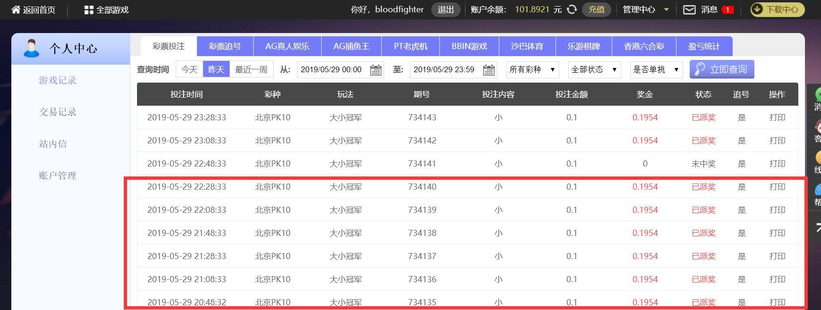Open the 全部游戏 grid icon
The width and height of the screenshot is (821, 310).
89,10
